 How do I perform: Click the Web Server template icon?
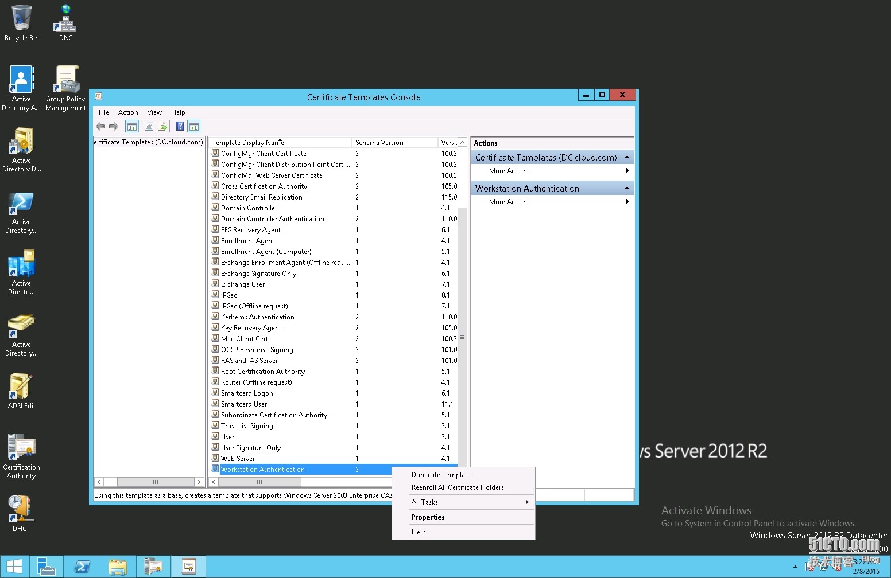coord(215,458)
